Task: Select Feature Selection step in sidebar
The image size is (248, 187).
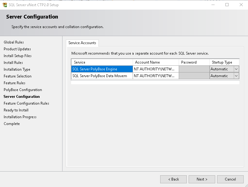Action: click(18, 76)
